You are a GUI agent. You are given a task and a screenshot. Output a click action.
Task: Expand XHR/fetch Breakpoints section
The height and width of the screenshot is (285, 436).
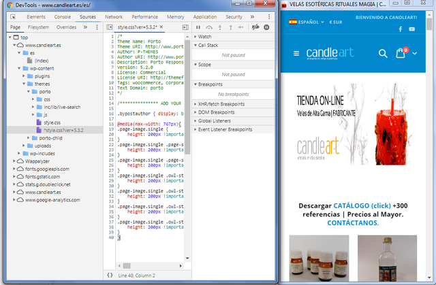233,104
